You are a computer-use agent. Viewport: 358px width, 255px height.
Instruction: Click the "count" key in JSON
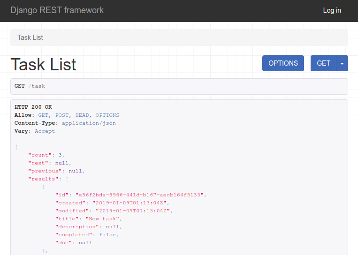click(40, 155)
